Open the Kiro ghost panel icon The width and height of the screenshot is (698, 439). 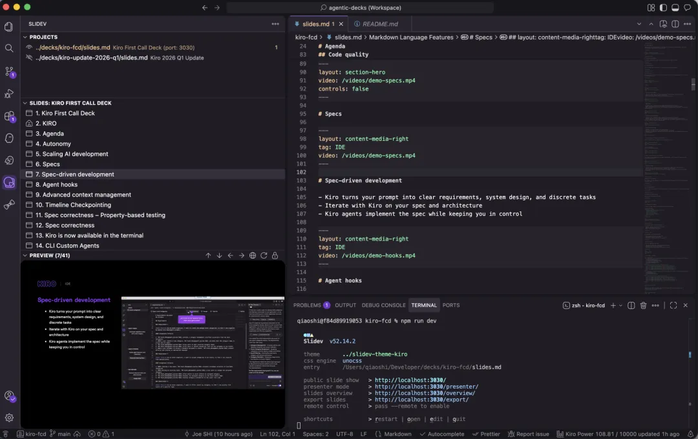(9, 138)
